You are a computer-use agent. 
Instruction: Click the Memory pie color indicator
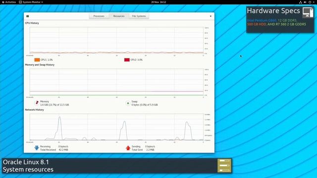[x=37, y=103]
